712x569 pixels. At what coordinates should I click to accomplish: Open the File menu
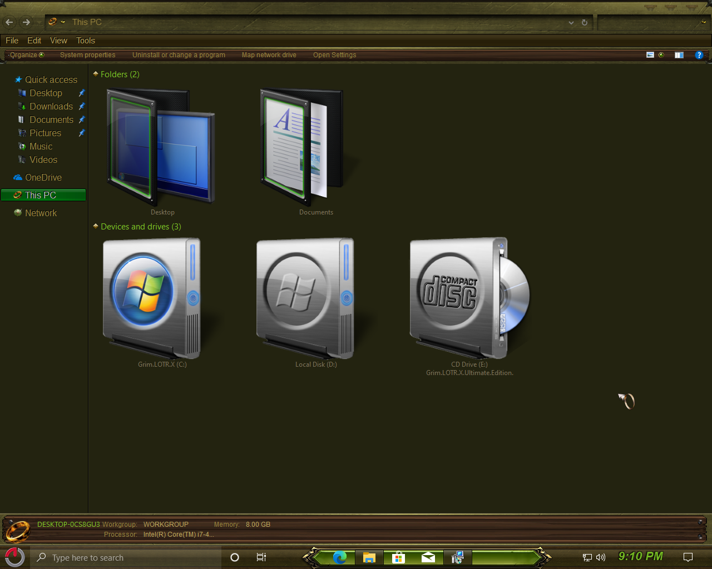[12, 41]
